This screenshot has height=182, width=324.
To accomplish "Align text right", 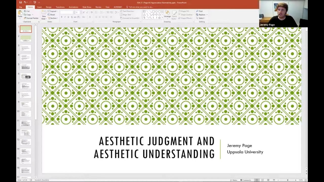I will point(103,17).
